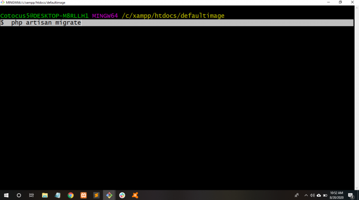Open Cortana search circle in taskbar

click(19, 195)
